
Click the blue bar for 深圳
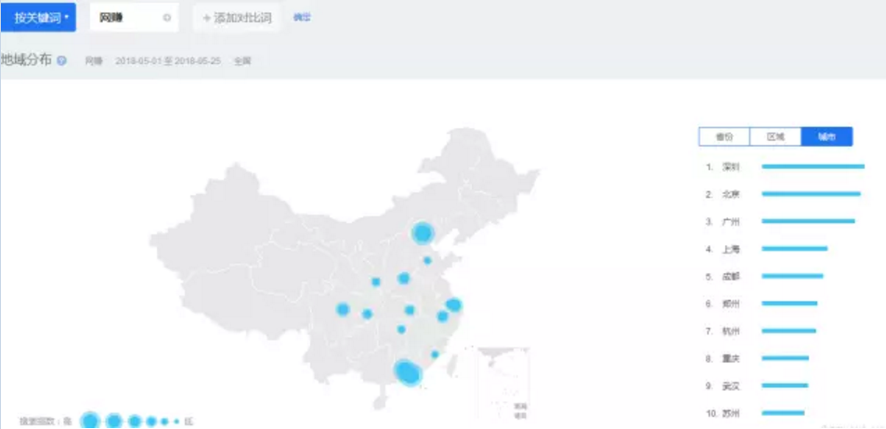[x=814, y=166]
